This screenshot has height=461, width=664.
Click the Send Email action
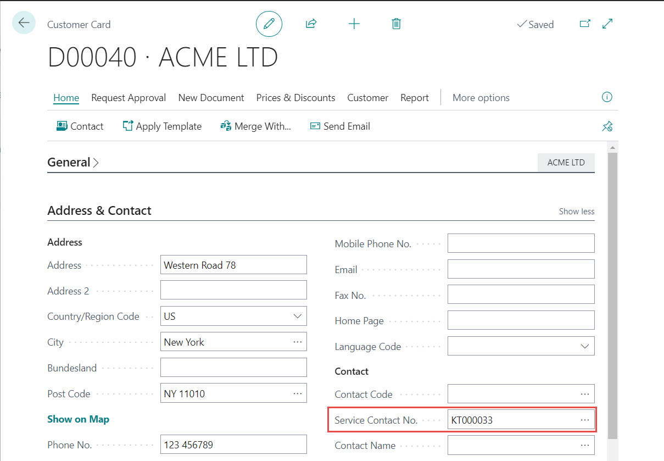click(x=340, y=126)
